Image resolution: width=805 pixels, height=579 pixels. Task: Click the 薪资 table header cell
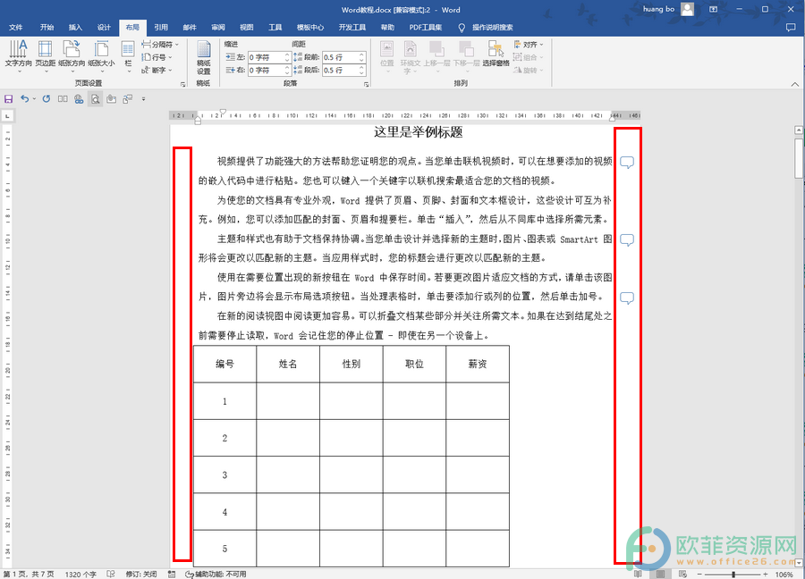[x=478, y=364]
